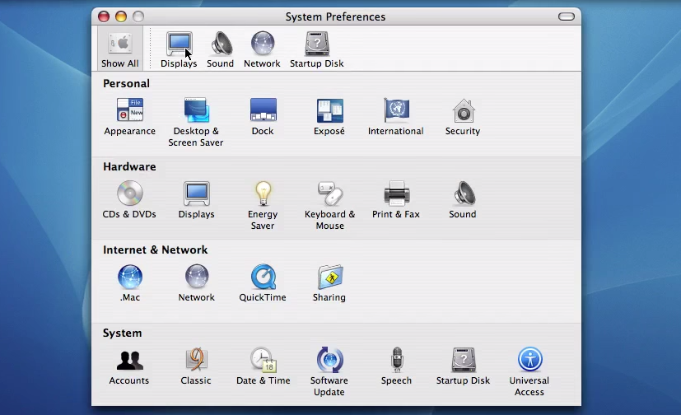Open CDs & DVDs settings
The image size is (681, 415).
[129, 194]
